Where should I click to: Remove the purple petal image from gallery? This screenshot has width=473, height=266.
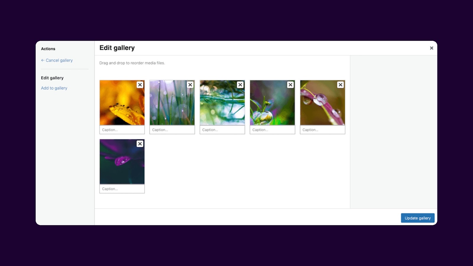coord(140,144)
